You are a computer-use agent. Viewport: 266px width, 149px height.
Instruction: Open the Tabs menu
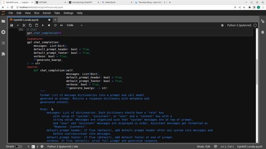57,13
